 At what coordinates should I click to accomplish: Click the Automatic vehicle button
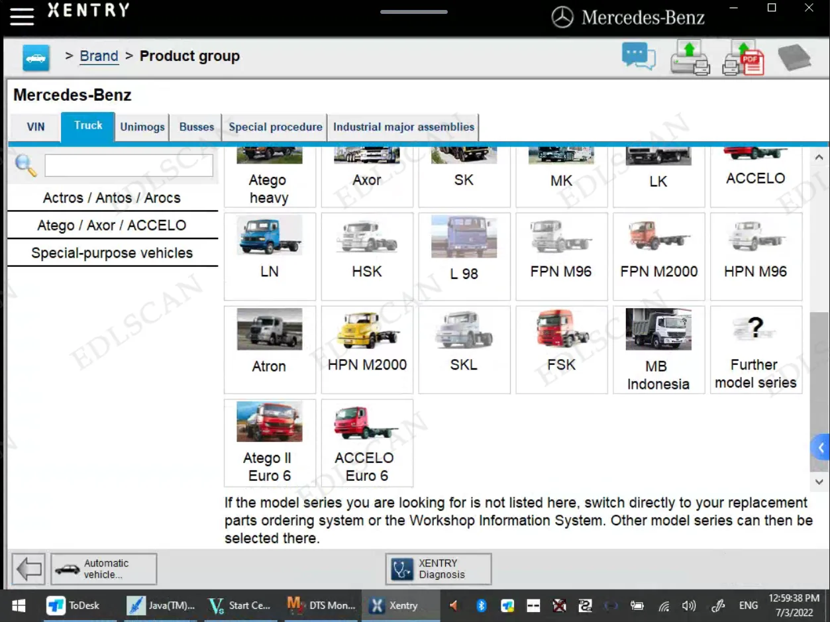click(x=104, y=569)
